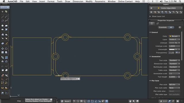Select the Rectangle tool
This screenshot has height=103, width=184.
point(6,26)
